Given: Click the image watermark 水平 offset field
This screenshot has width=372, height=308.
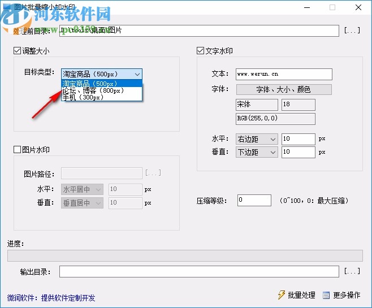Looking at the screenshot, I should 126,189.
